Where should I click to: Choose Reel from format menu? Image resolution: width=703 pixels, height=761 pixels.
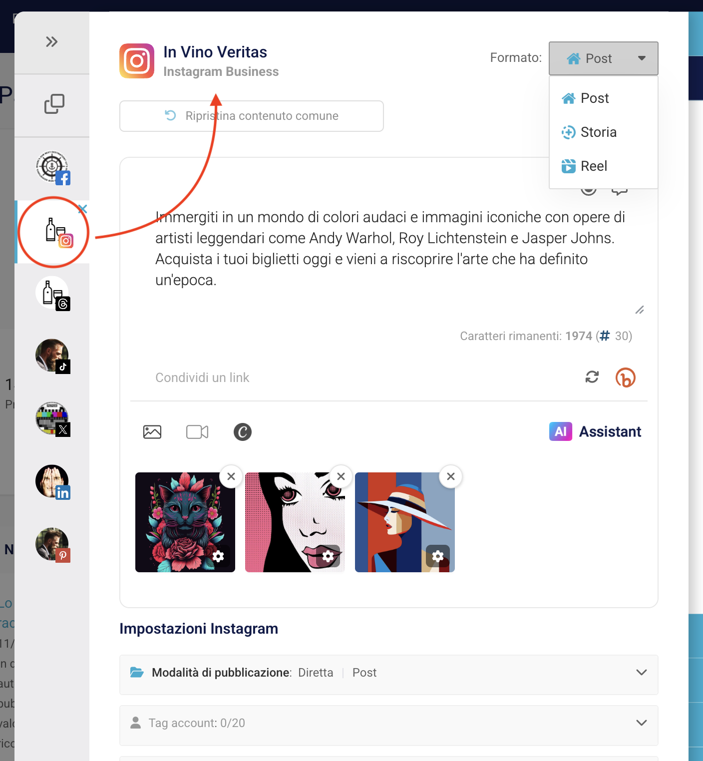pyautogui.click(x=593, y=166)
